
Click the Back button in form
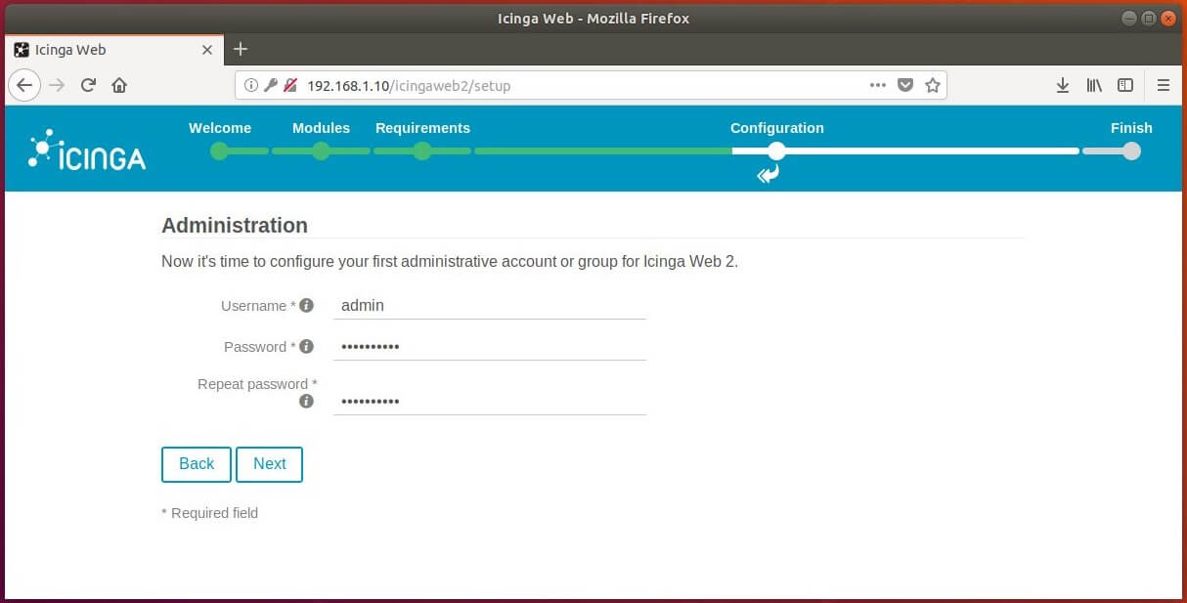[196, 464]
